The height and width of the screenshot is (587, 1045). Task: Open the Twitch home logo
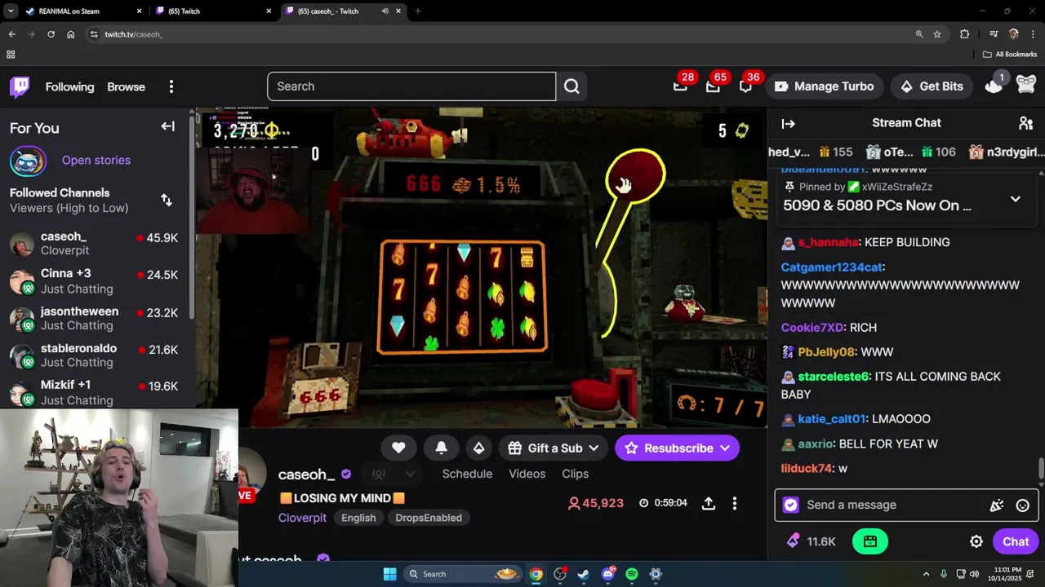click(x=20, y=86)
